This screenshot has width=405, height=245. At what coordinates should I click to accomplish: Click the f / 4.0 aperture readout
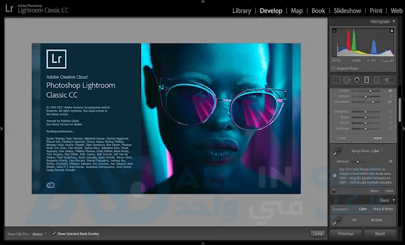click(x=371, y=60)
